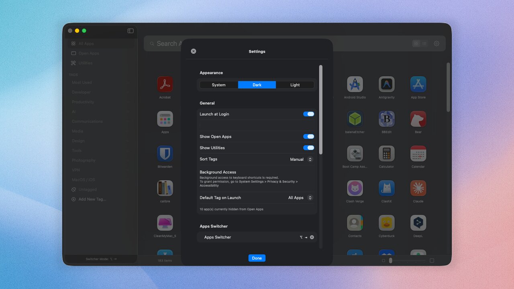Click the Switcher Mode status text
The width and height of the screenshot is (514, 289).
(101, 259)
